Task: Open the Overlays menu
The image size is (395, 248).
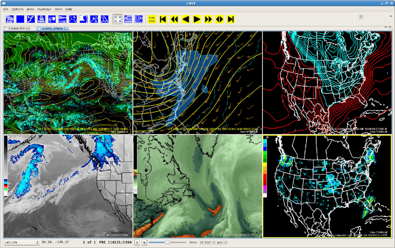Action: [x=44, y=9]
